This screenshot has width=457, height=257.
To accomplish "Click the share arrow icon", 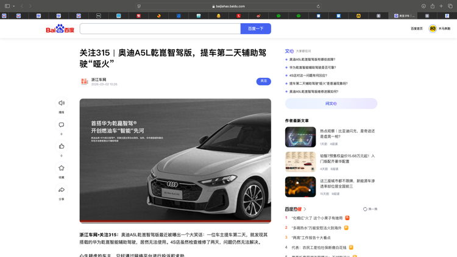I will (62, 190).
